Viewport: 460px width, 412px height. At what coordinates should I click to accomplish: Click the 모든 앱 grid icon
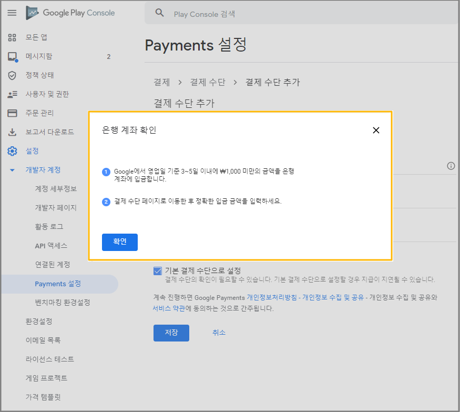click(12, 37)
